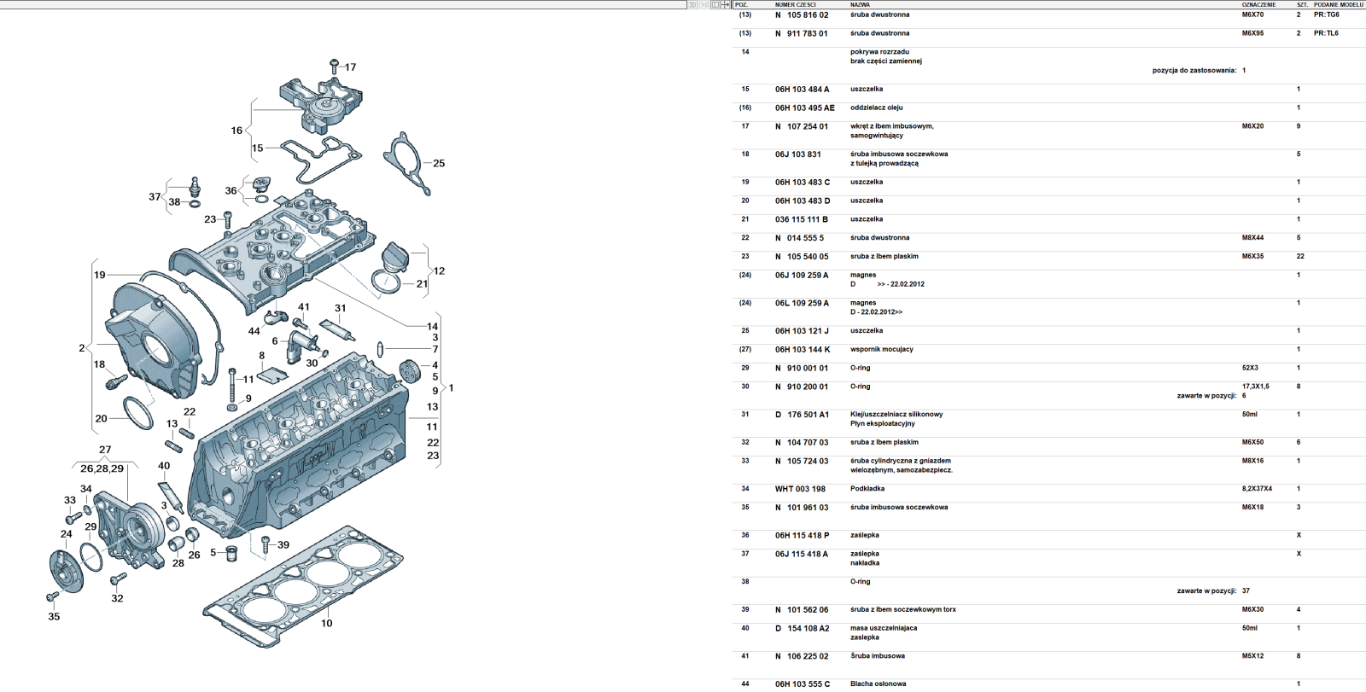This screenshot has width=1366, height=692.
Task: Select part number 06H 103 555 C
Action: (802, 684)
